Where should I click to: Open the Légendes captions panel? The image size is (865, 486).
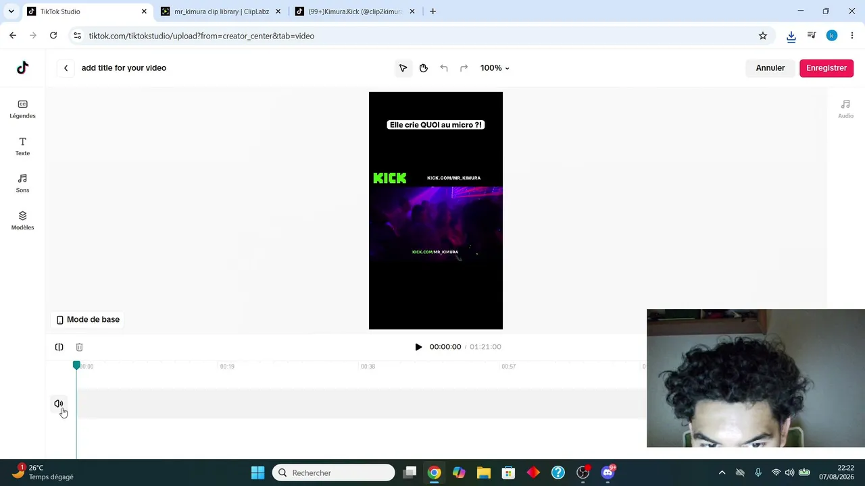coord(22,109)
